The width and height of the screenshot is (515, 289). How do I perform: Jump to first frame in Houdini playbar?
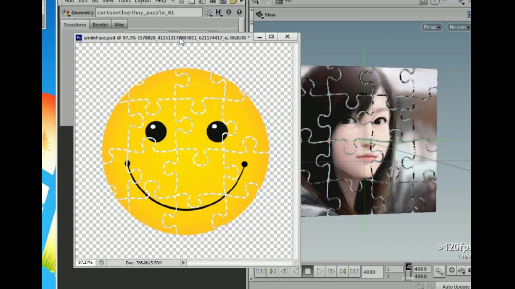(261, 272)
